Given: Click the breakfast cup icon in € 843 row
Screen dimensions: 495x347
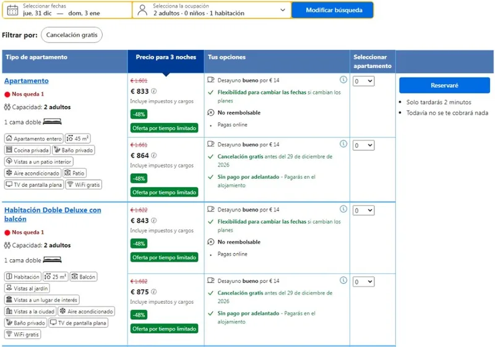Looking at the screenshot, I should click(211, 209).
